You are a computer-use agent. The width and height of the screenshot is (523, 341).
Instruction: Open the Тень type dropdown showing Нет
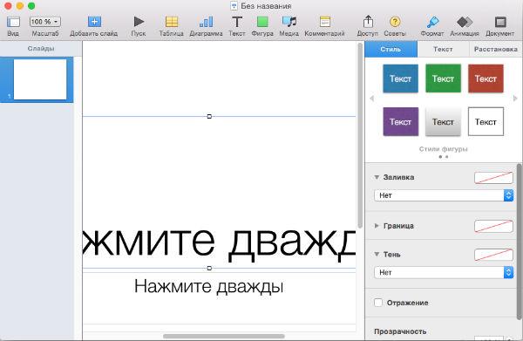click(x=444, y=272)
